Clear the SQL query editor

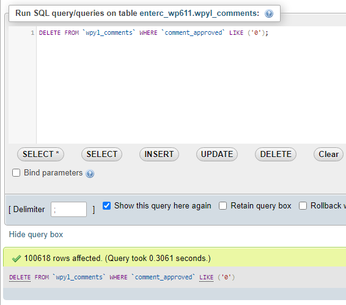(x=328, y=154)
